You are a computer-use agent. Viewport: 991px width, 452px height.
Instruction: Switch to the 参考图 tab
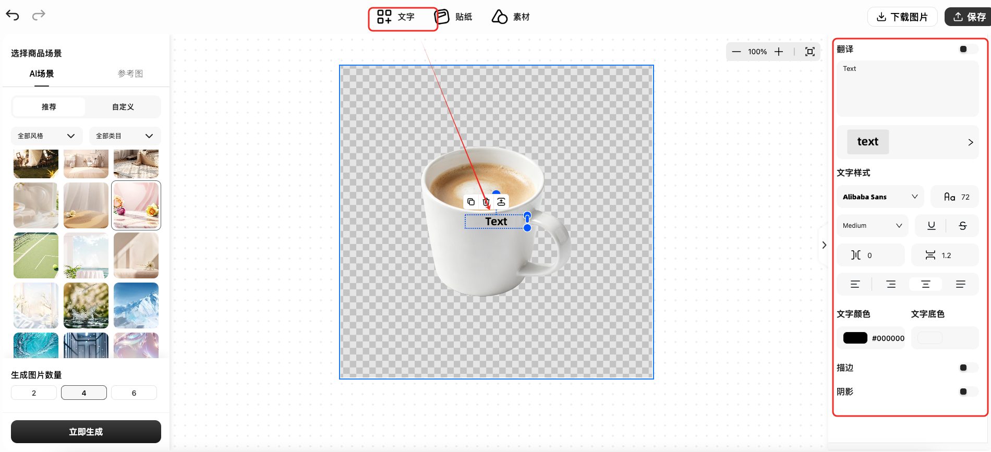130,74
